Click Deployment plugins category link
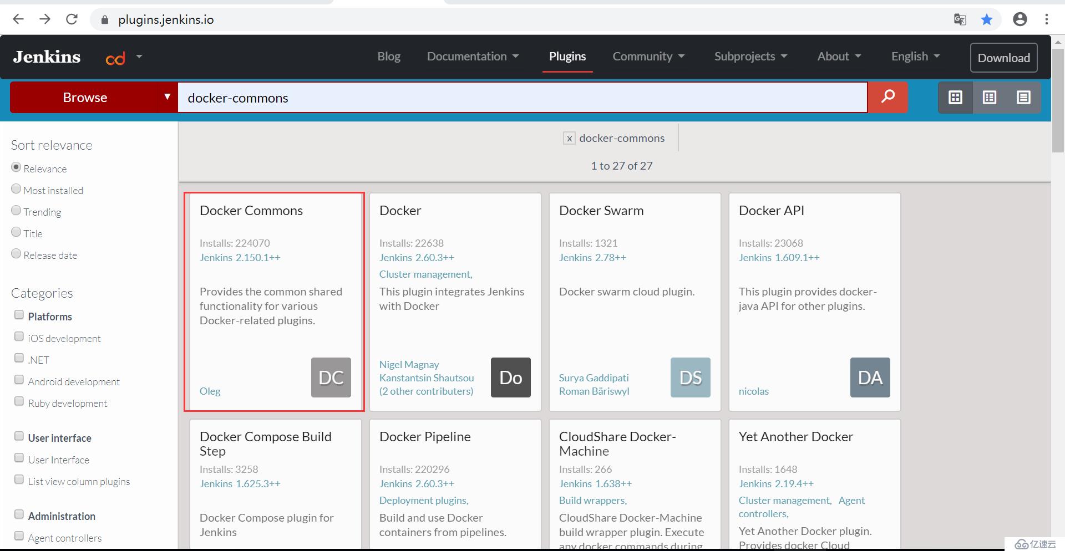 click(x=424, y=501)
